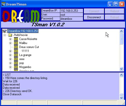Screen dimensions: 126x106
Task: Click the log panel scrollbar thumb
Action: (x=121, y=94)
